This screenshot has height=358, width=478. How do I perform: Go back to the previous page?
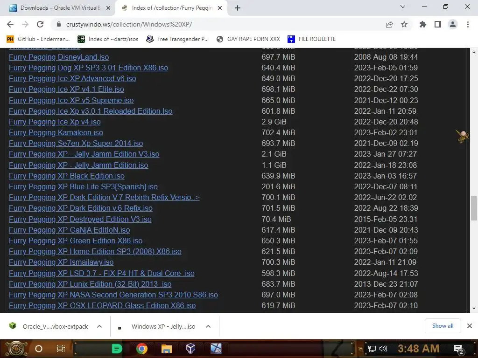10,24
